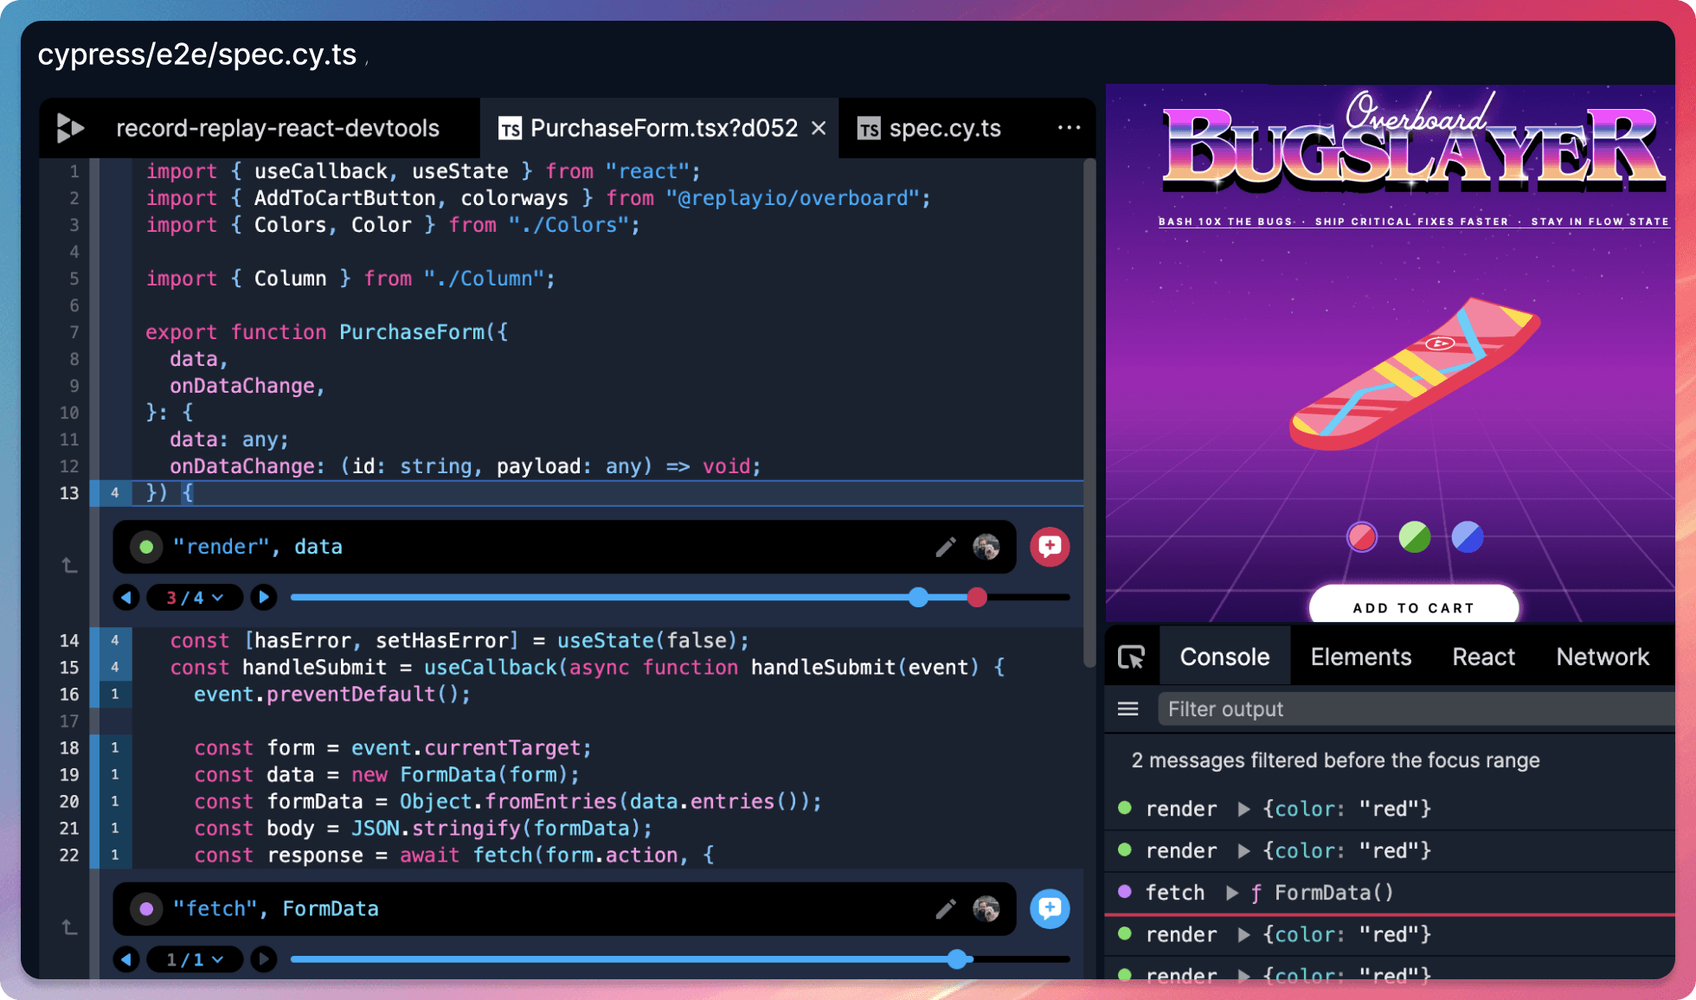Click jump-to-line arrow beside render log panel
Viewport: 1696px width, 1000px height.
tap(69, 565)
